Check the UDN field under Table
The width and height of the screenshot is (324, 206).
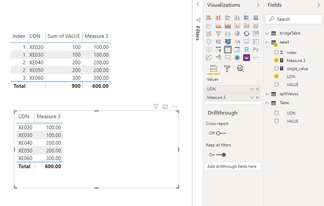[276, 113]
